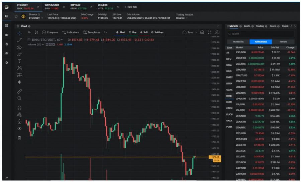Expand Volume (20) indicator options

(x=43, y=45)
